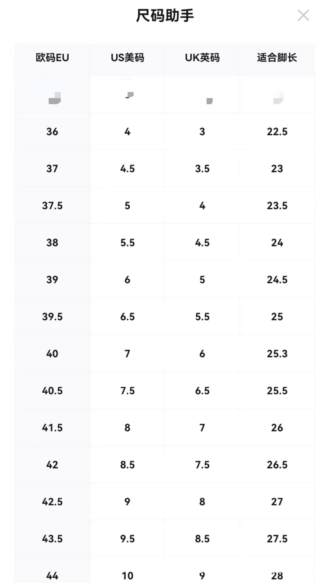Click EU size 41.5 in the chart
This screenshot has width=330, height=583.
[x=52, y=428]
